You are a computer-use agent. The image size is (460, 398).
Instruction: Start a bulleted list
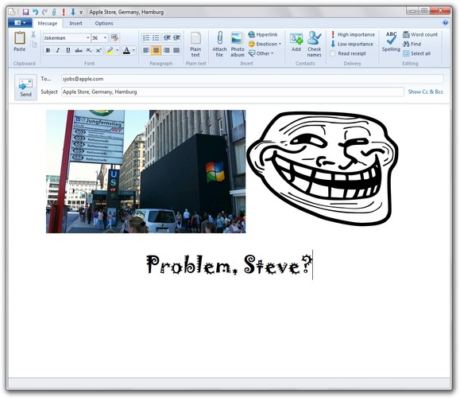point(156,38)
